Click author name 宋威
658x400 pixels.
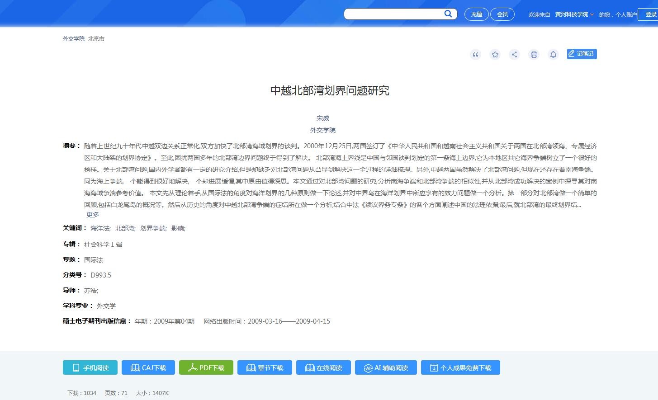coord(323,118)
